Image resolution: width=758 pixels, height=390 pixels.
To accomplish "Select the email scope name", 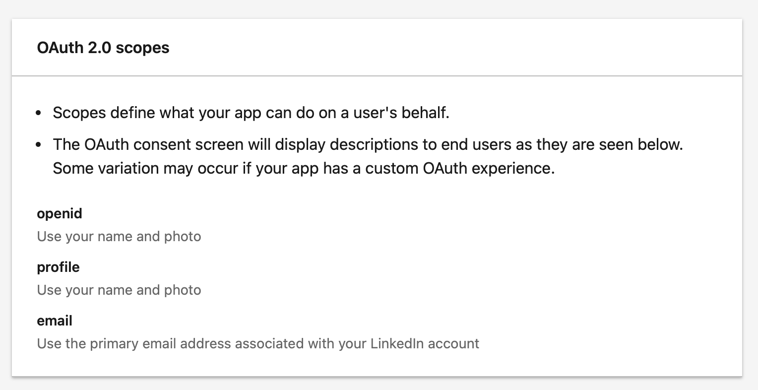I will [x=55, y=321].
